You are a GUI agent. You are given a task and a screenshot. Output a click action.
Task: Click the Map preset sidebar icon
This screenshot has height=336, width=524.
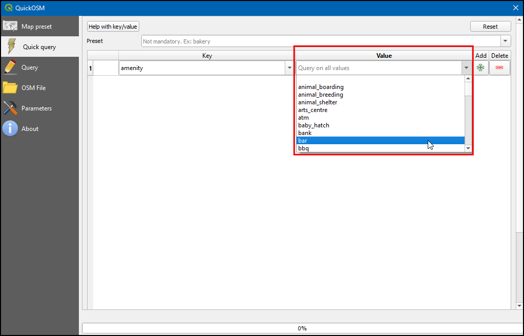coord(11,27)
